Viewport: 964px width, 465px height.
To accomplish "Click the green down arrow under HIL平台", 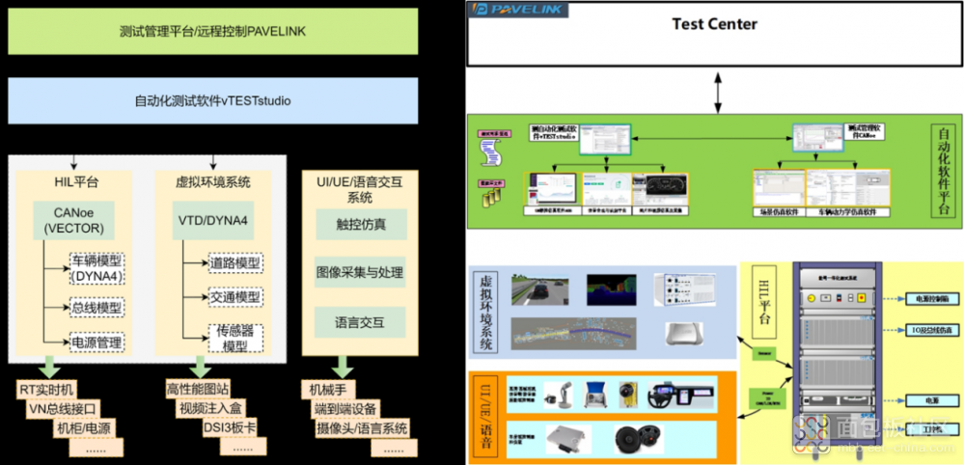I will (x=50, y=368).
